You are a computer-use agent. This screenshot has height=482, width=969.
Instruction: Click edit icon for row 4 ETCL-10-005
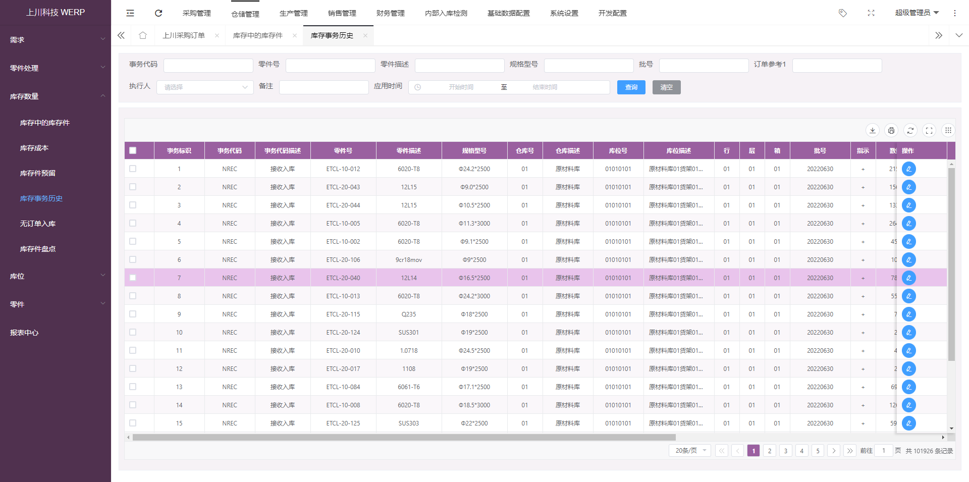(909, 224)
